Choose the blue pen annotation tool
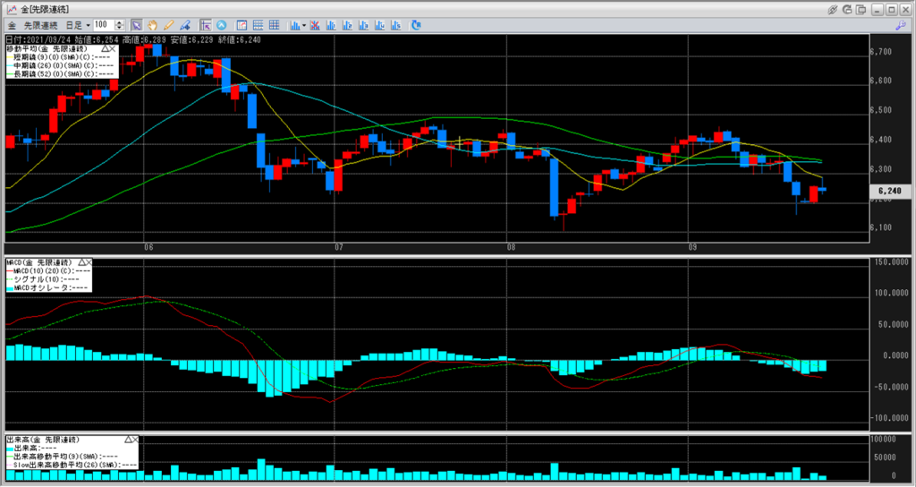Screen dimensions: 916x487 coord(185,25)
